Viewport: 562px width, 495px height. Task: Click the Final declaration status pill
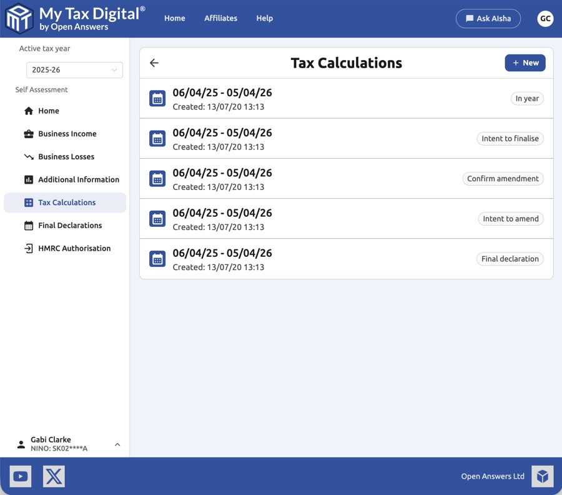click(x=510, y=258)
